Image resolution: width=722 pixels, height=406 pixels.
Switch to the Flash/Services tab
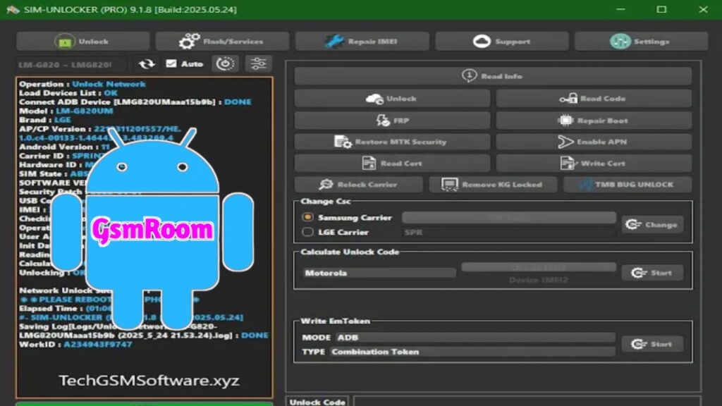click(x=222, y=42)
